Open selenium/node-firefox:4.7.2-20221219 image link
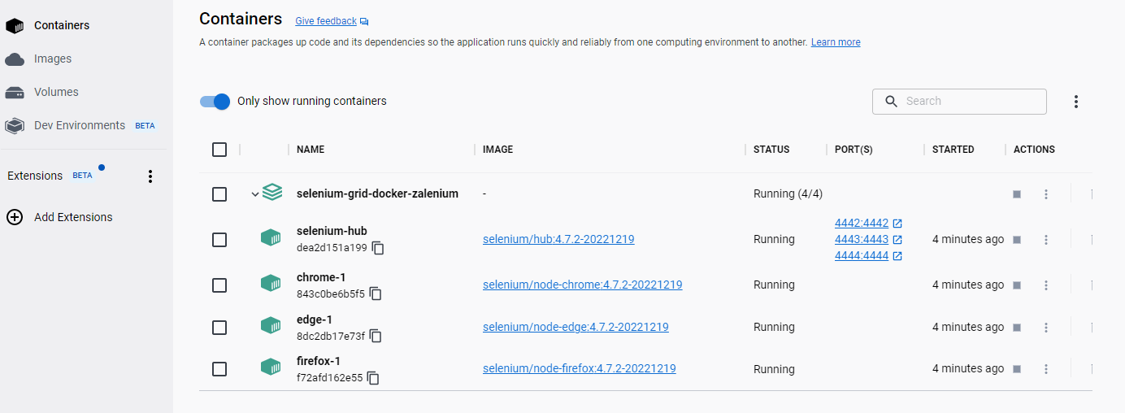 579,369
